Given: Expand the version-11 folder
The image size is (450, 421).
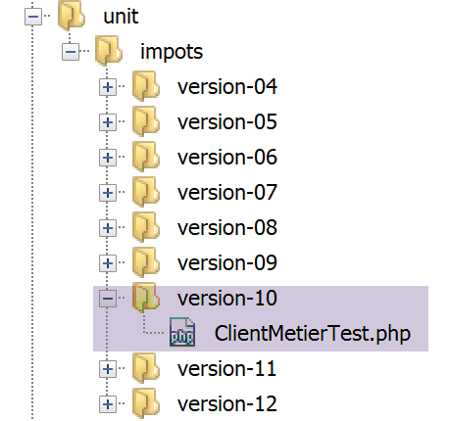Looking at the screenshot, I should (x=108, y=369).
